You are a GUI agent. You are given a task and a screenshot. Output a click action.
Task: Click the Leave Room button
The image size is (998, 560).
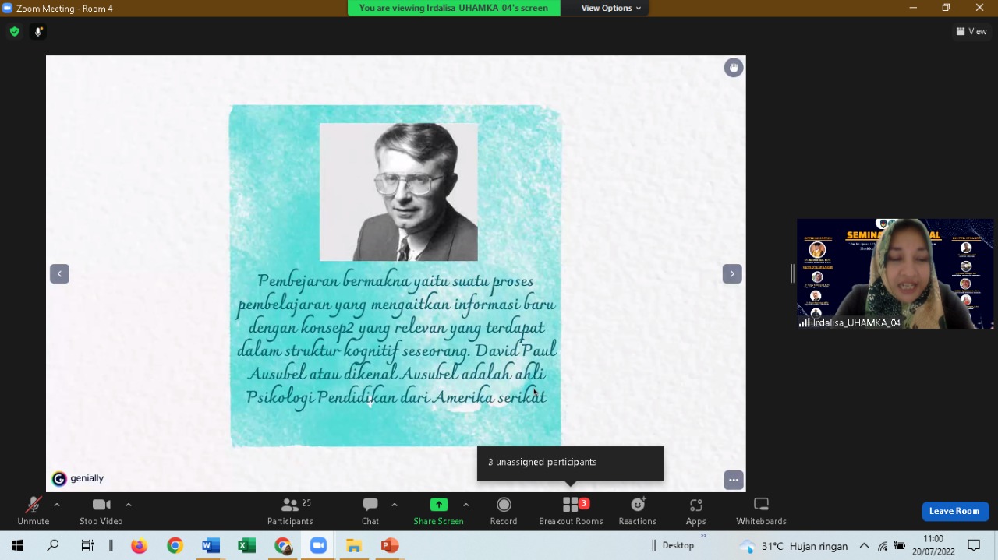pos(954,511)
